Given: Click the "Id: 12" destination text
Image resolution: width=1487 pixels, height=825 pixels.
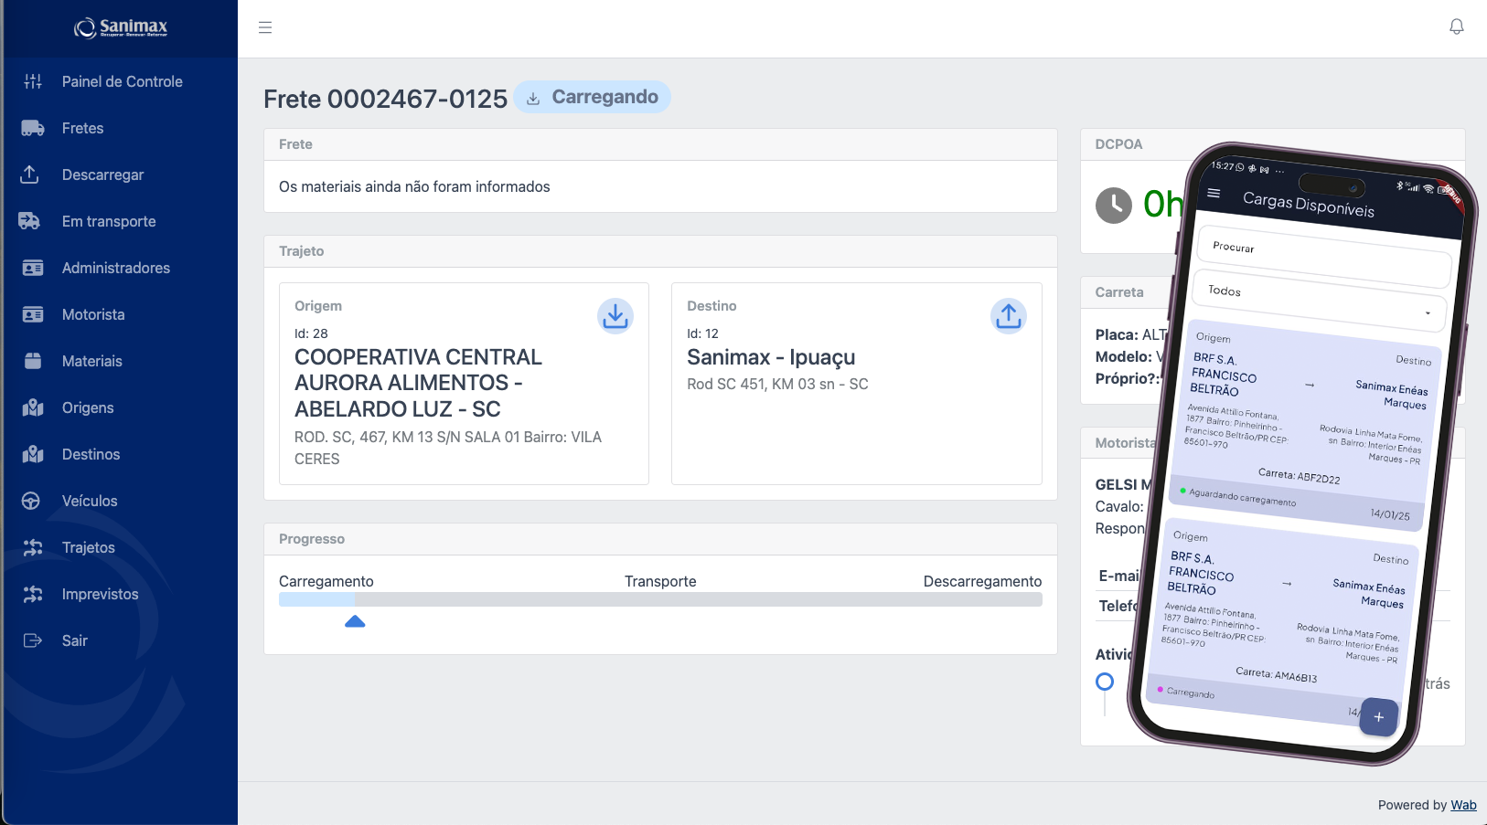Looking at the screenshot, I should pos(702,333).
